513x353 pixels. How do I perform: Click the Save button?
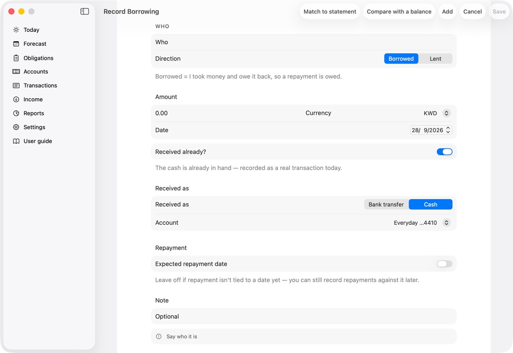point(499,11)
